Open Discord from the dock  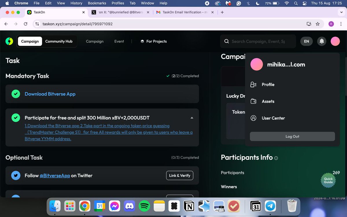pyautogui.click(x=130, y=206)
